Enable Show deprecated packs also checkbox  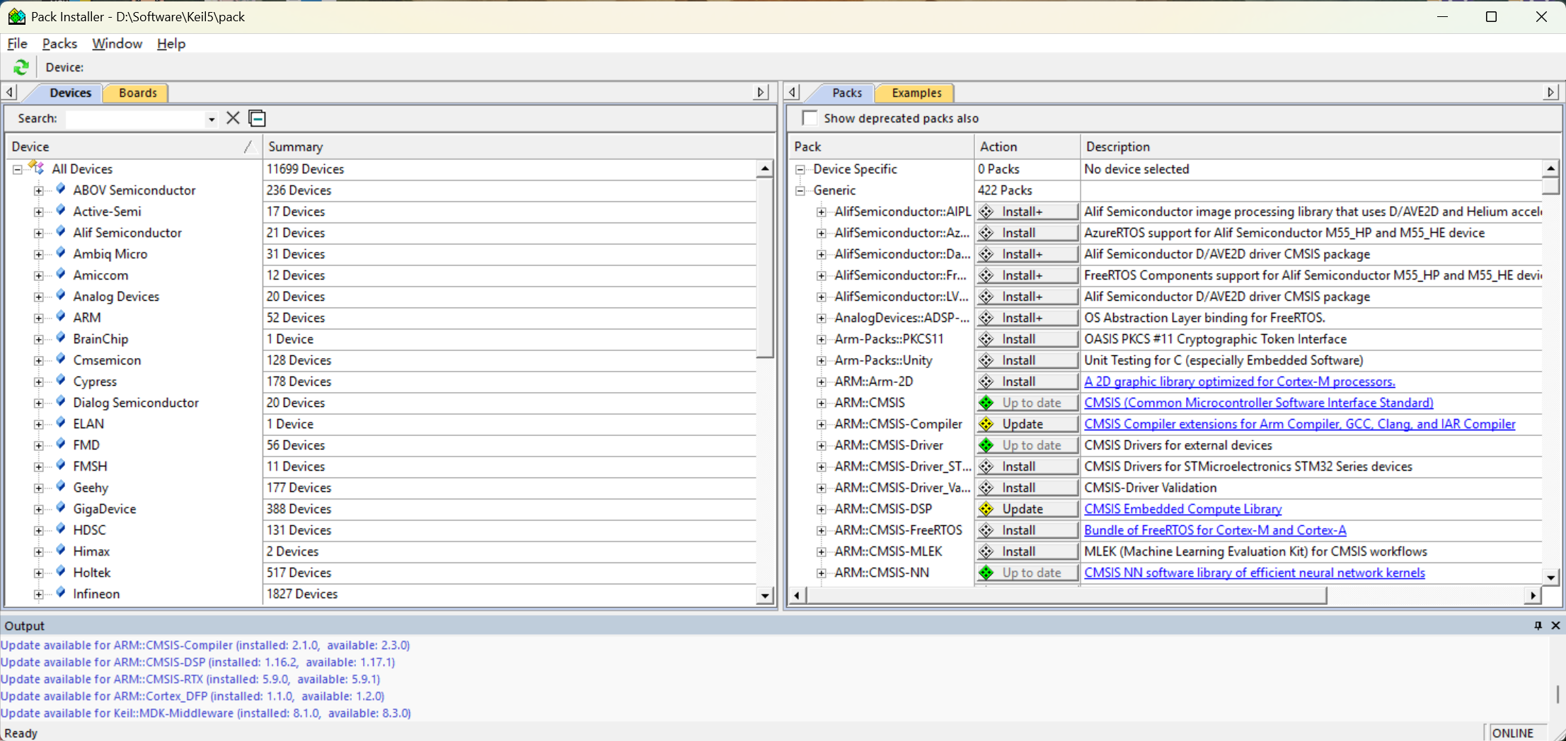(810, 118)
